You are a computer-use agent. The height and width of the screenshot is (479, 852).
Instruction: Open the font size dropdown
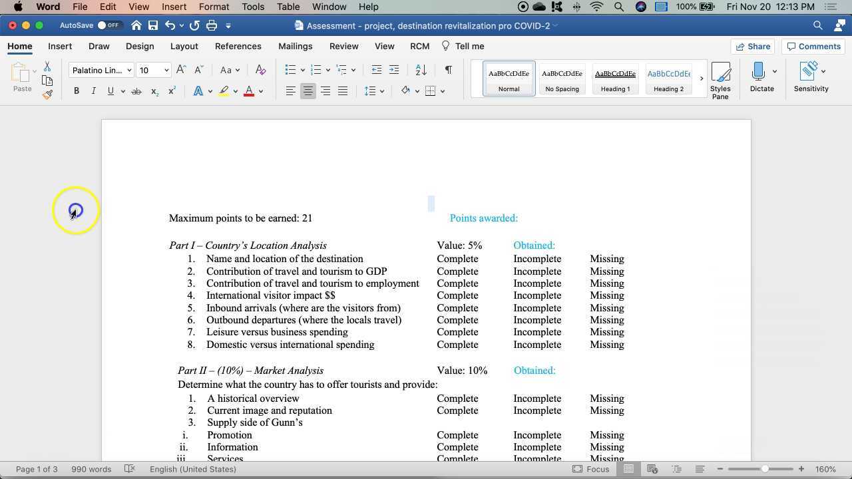[x=166, y=70]
